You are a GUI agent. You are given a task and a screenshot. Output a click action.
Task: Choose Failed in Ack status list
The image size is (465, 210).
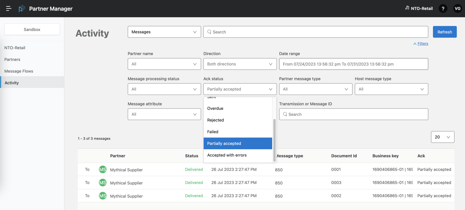tap(238, 132)
